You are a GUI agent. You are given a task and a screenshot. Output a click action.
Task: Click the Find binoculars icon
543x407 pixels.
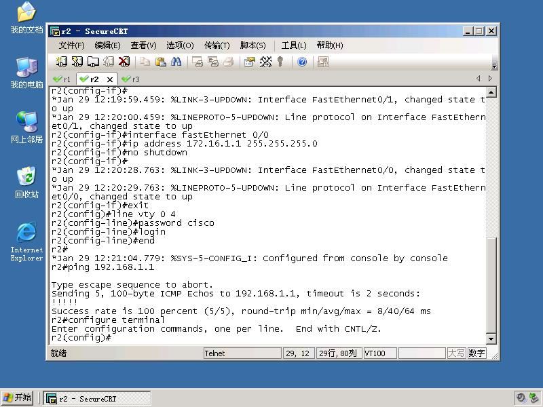pyautogui.click(x=176, y=62)
